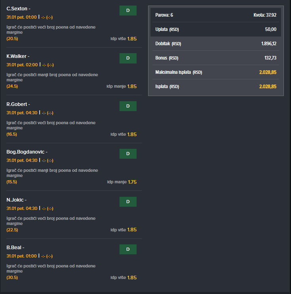This screenshot has width=291, height=294.
Task: Click the Dobitak amount 1.896,12
Action: click(268, 44)
